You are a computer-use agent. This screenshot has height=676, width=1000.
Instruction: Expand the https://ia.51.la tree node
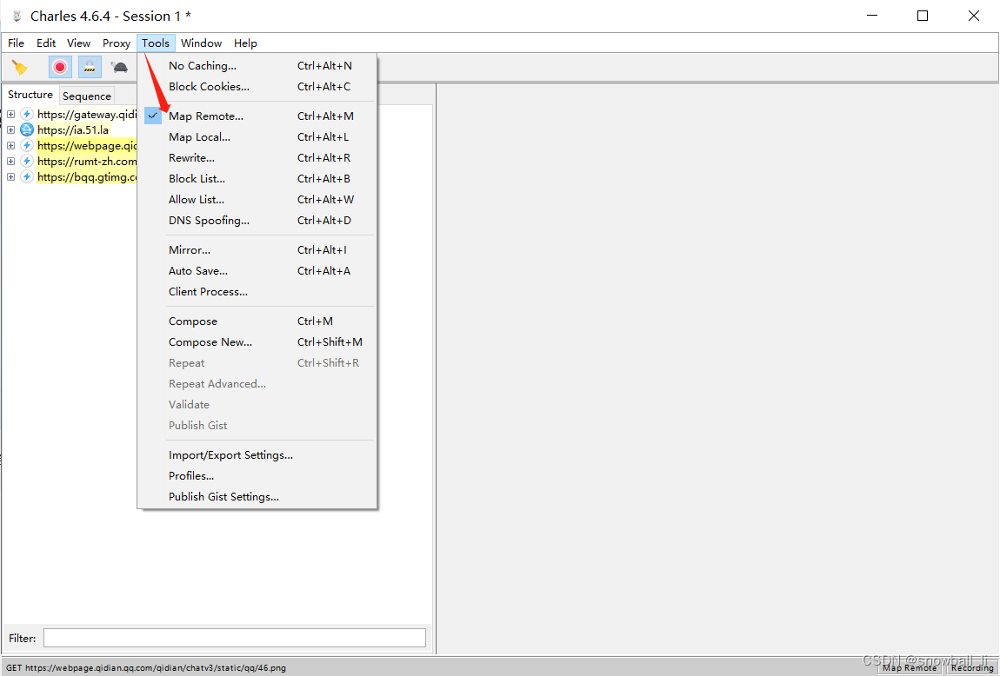tap(10, 130)
